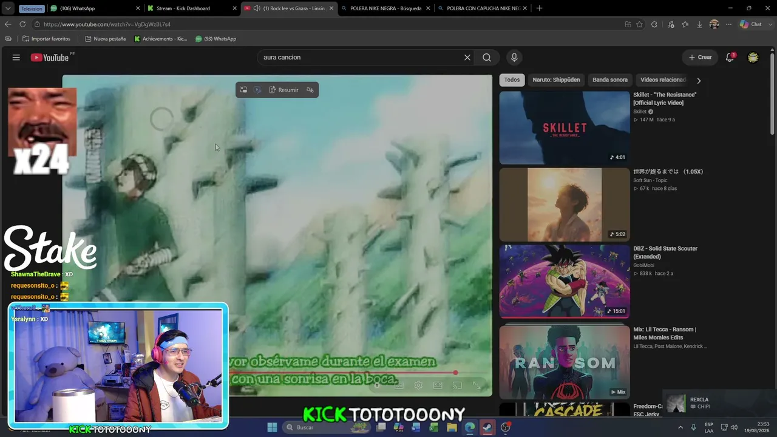Go to the YouTube home logo
Image resolution: width=777 pixels, height=437 pixels.
pos(51,58)
